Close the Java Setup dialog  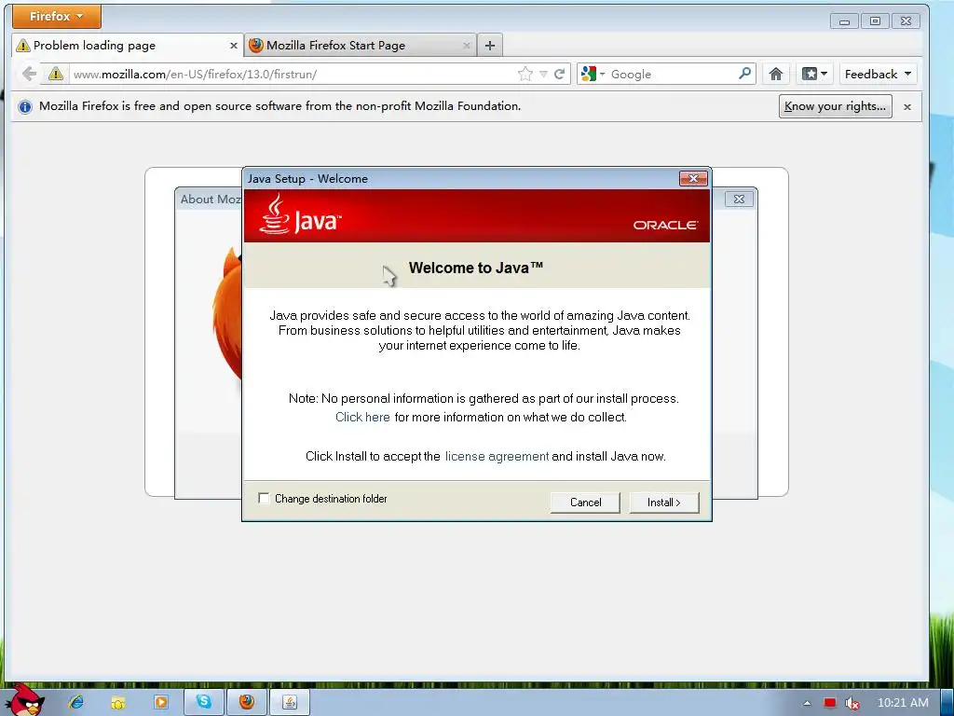point(693,178)
